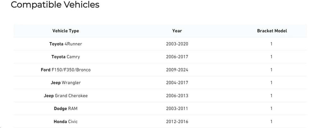Select the Jeep Grand Cherokee cell
The height and width of the screenshot is (128, 323).
66,96
